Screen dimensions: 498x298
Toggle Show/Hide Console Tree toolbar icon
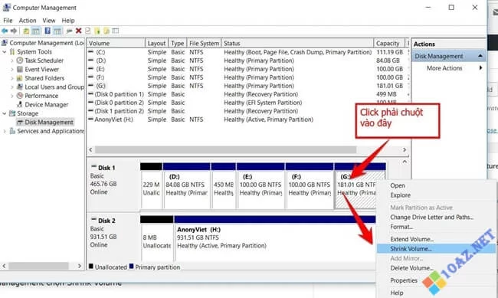(36, 31)
